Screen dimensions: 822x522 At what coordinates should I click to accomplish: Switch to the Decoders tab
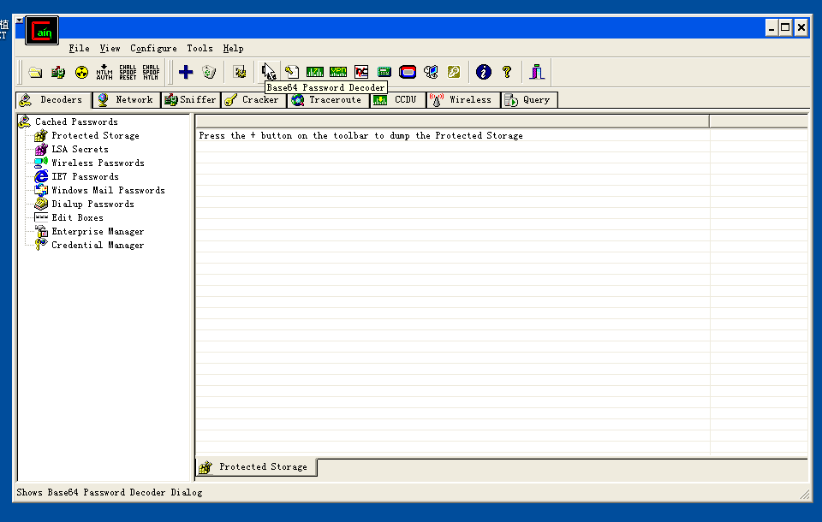54,99
